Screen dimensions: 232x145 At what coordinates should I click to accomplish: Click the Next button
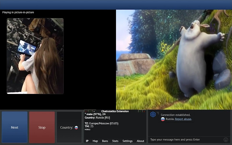point(14,127)
